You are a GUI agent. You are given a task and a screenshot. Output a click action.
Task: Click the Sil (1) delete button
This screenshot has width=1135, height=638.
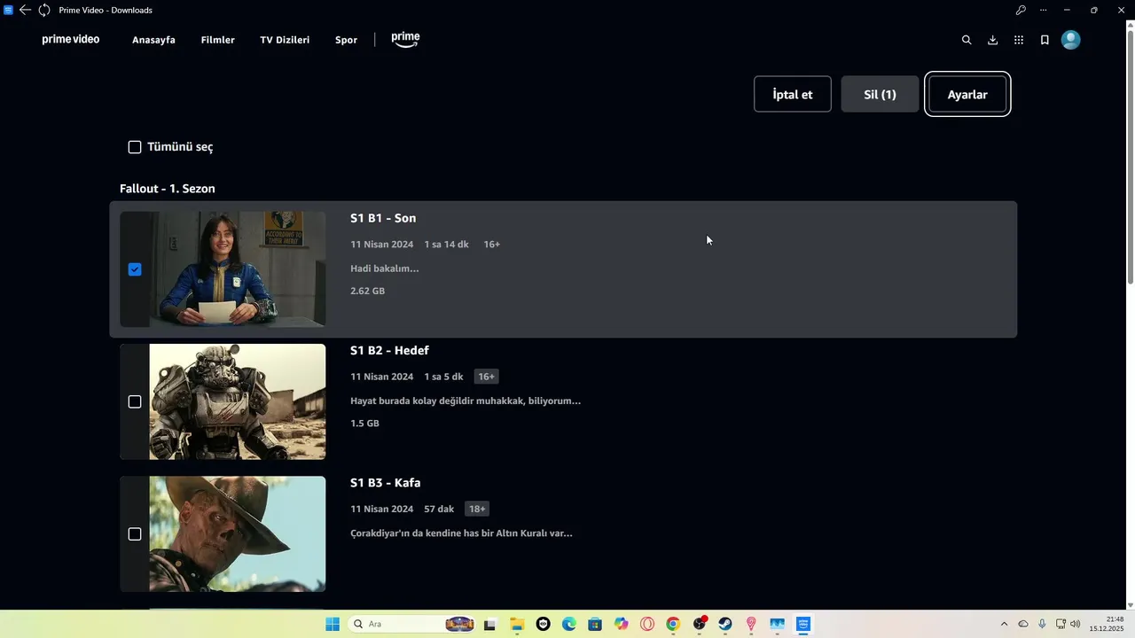880,94
